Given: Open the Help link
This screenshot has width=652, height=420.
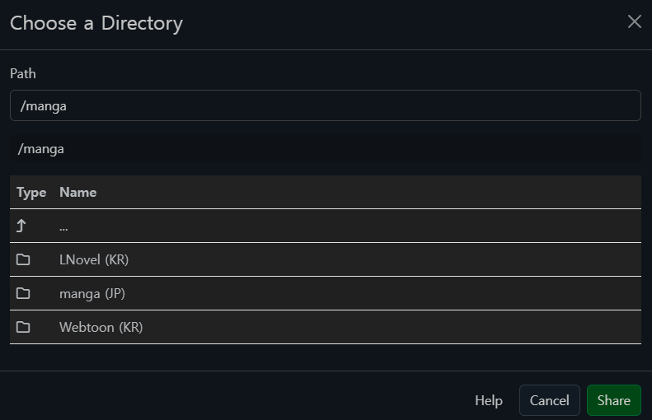Looking at the screenshot, I should click(488, 401).
